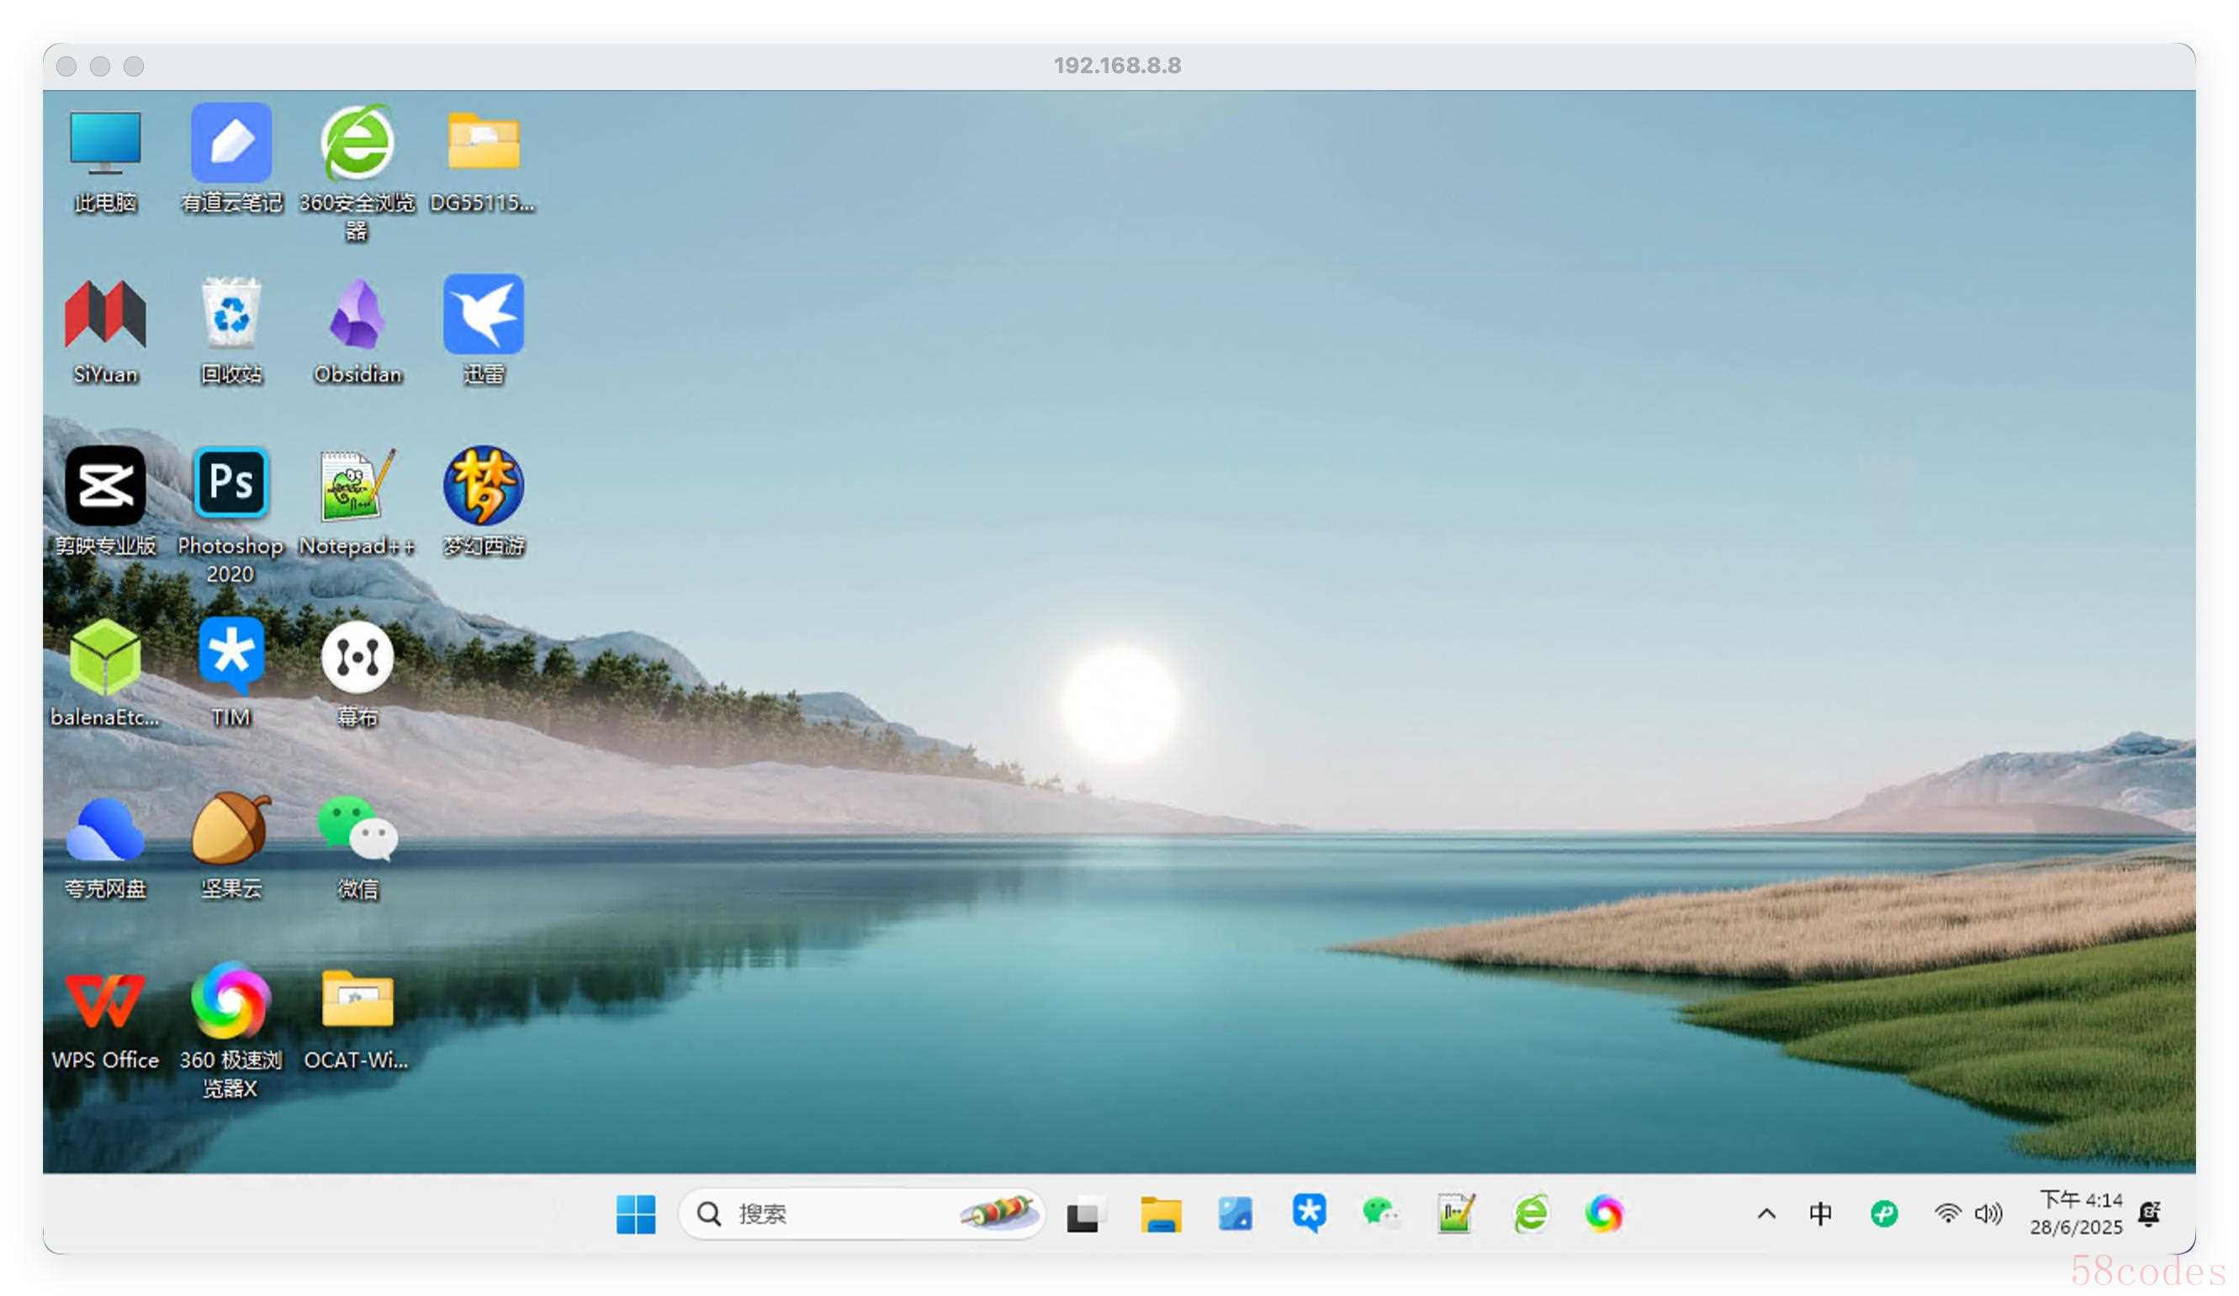Image resolution: width=2239 pixels, height=1296 pixels.
Task: Open Task View from the taskbar
Action: point(1083,1214)
